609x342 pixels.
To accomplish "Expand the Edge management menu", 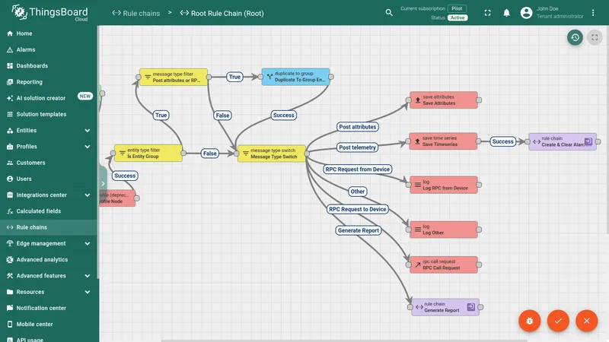I will coord(49,243).
